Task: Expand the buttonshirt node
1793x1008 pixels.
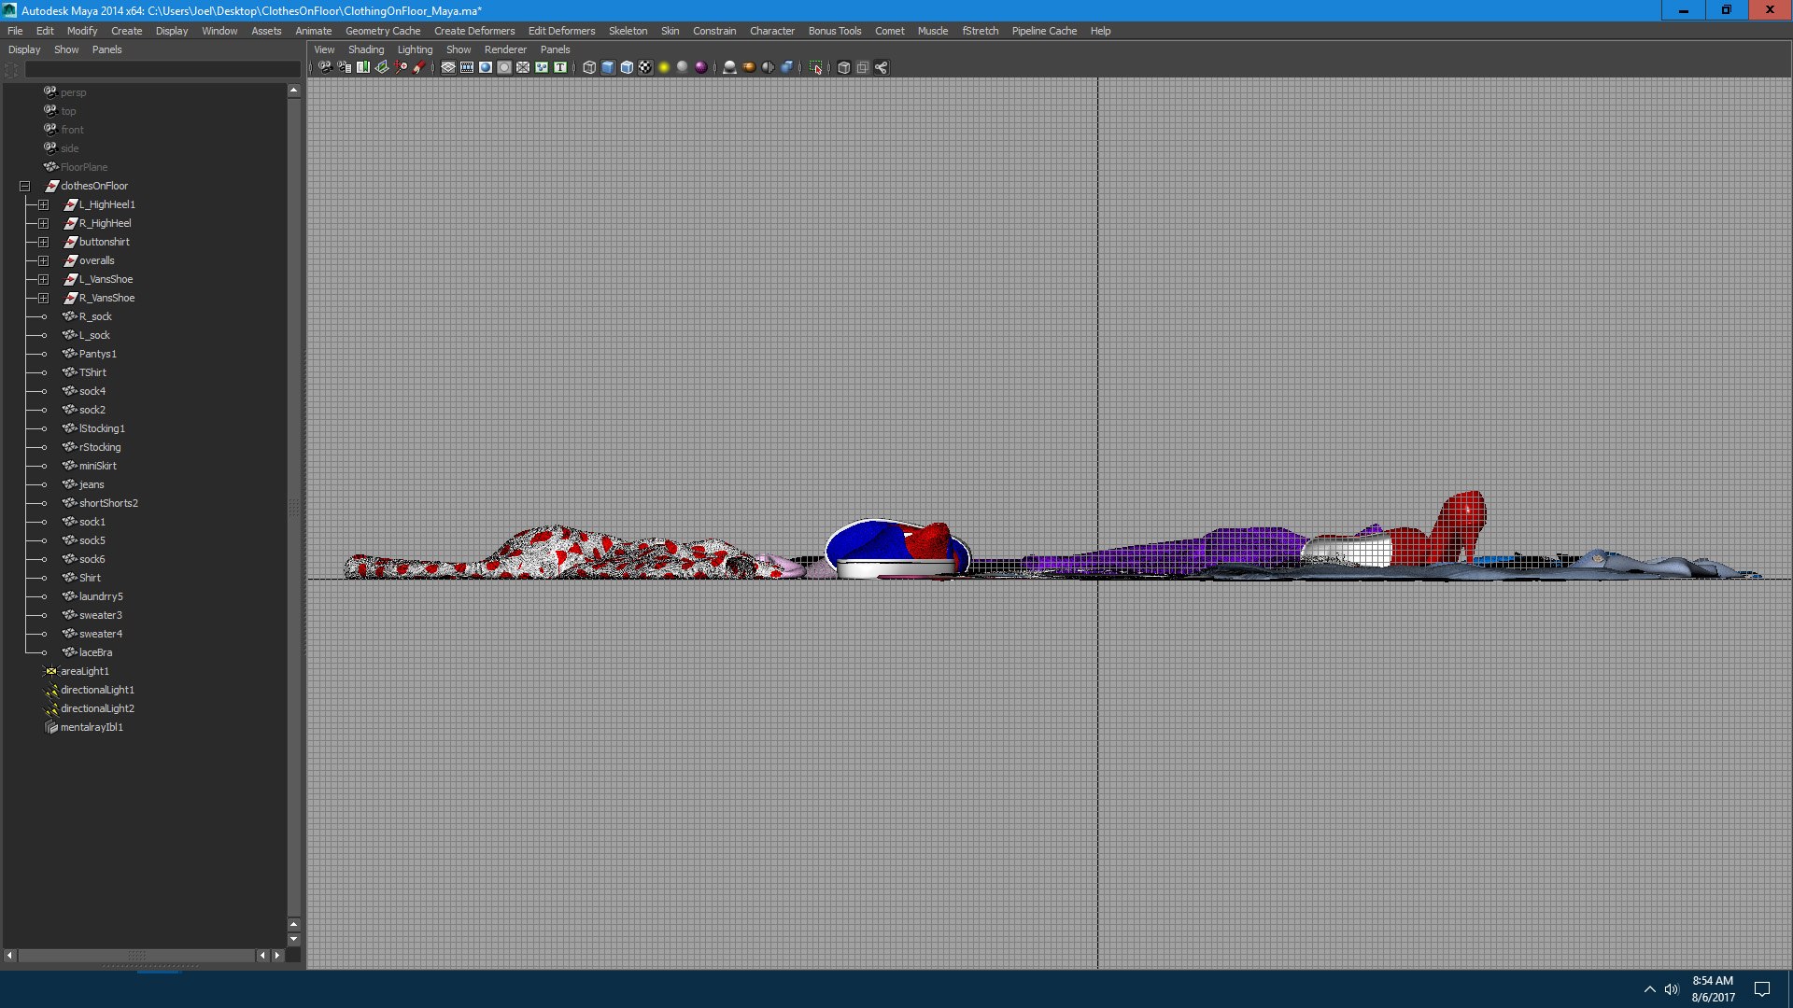Action: pyautogui.click(x=43, y=242)
